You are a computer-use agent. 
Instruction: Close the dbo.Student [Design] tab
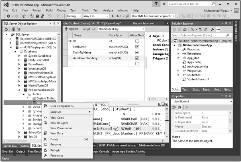[x=98, y=23]
